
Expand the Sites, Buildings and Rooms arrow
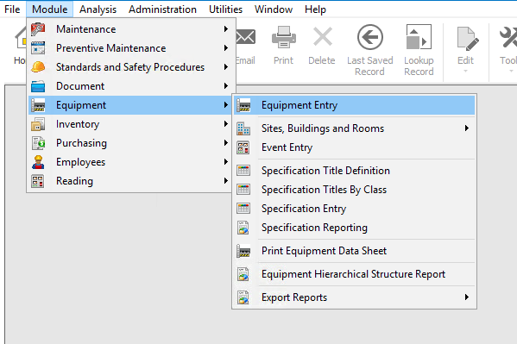[467, 128]
